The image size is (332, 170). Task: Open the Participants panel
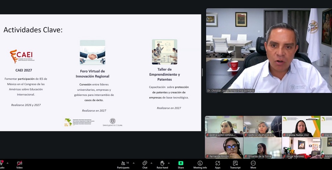123,164
